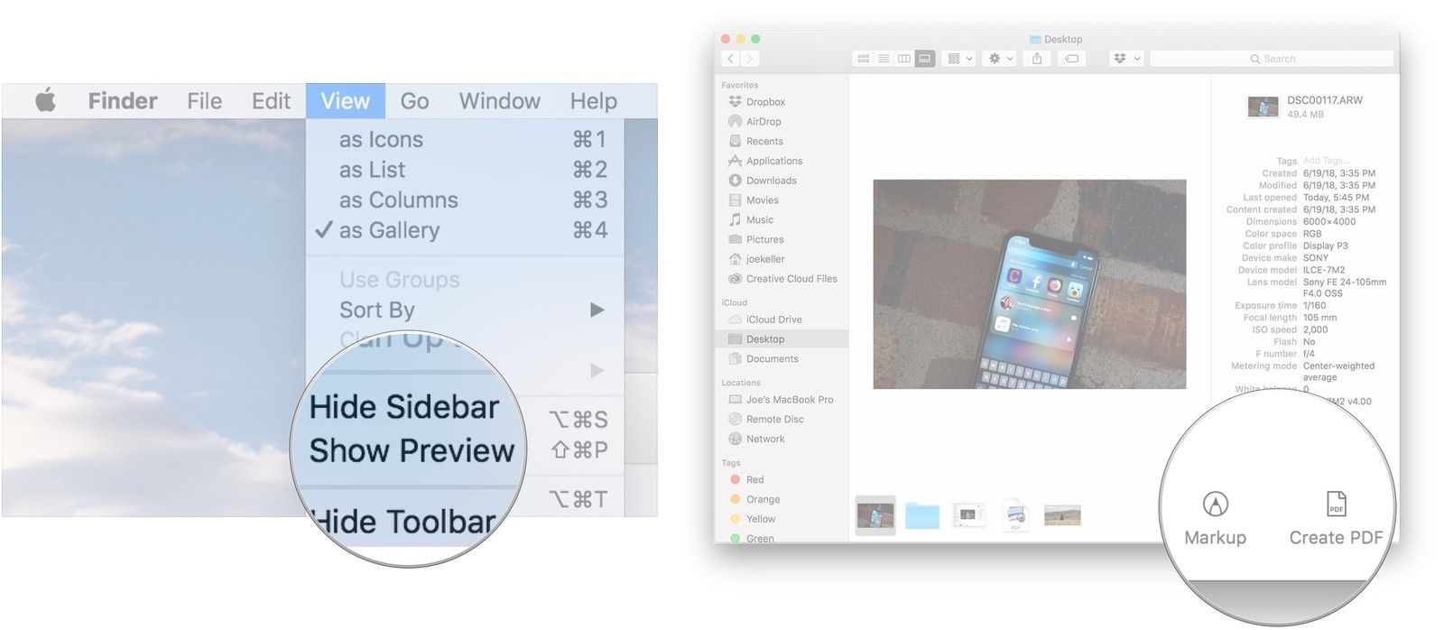The width and height of the screenshot is (1444, 630).
Task: Open the Go menu in menu bar
Action: coord(414,101)
